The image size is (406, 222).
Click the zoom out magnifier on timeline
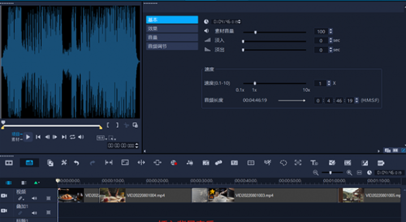[316, 173]
